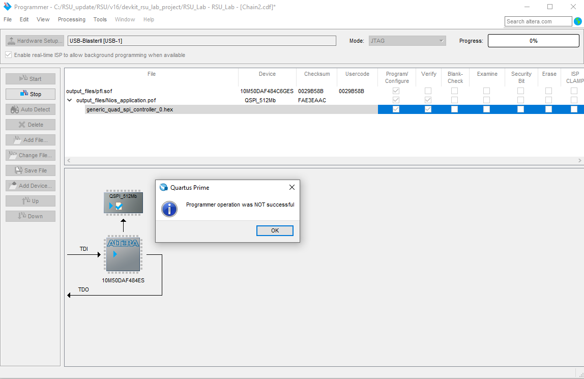584x379 pixels.
Task: Open the Processing menu
Action: 71,19
